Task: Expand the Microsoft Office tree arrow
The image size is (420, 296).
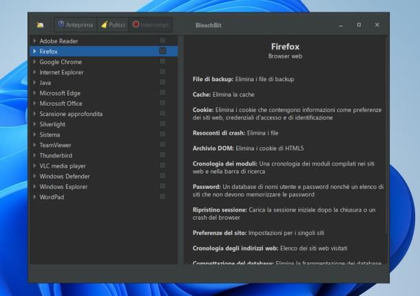Action: click(x=34, y=104)
